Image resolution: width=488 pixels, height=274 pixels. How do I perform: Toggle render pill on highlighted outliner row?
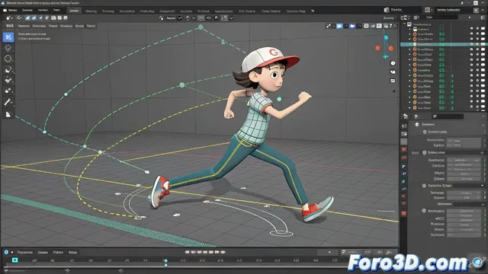[483, 44]
